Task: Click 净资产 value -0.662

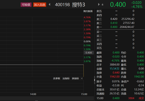Action: coord(140,81)
